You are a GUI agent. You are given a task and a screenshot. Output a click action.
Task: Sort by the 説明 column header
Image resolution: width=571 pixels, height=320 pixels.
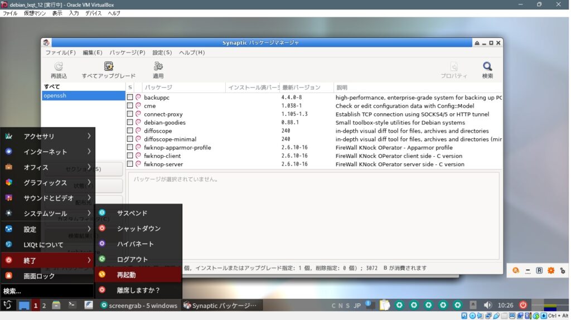pyautogui.click(x=418, y=88)
